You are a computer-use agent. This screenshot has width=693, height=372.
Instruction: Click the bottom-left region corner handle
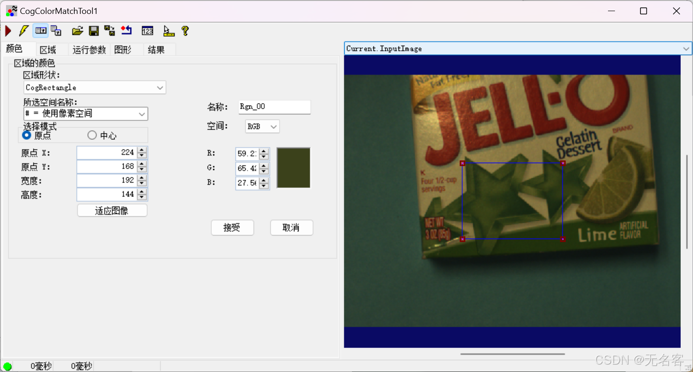click(x=462, y=239)
